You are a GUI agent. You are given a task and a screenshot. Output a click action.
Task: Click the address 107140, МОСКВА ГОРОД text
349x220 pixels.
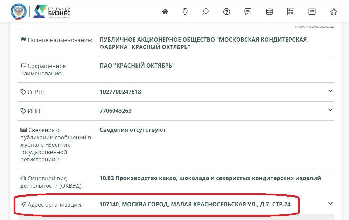coord(195,204)
